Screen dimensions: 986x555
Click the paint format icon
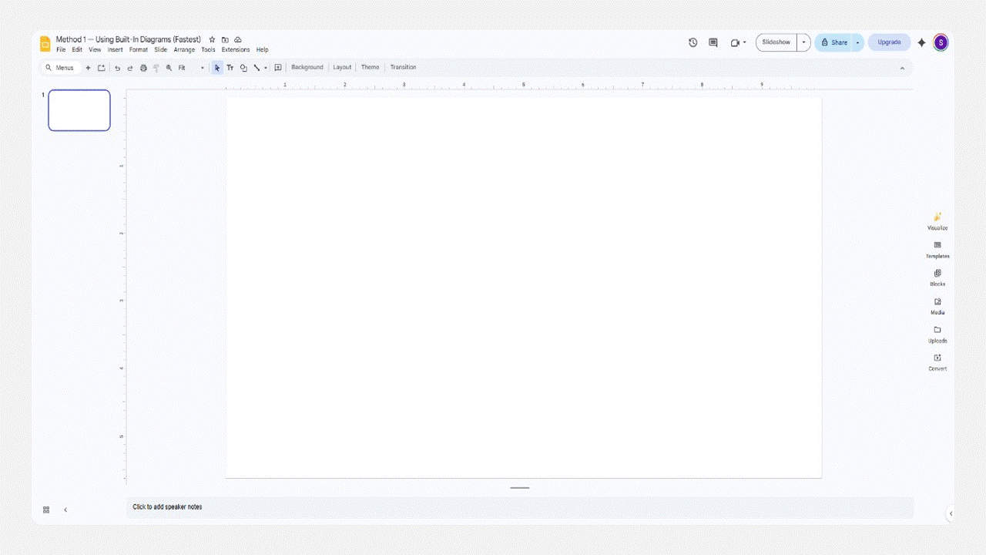coord(156,68)
